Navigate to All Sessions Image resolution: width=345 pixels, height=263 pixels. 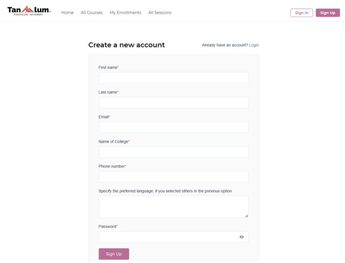click(x=160, y=13)
